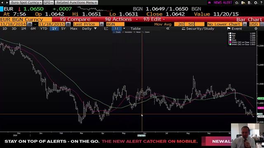Expand the Related Functions Menu

coord(76,2)
